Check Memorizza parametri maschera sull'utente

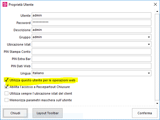6,100
